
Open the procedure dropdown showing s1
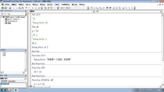point(161,11)
